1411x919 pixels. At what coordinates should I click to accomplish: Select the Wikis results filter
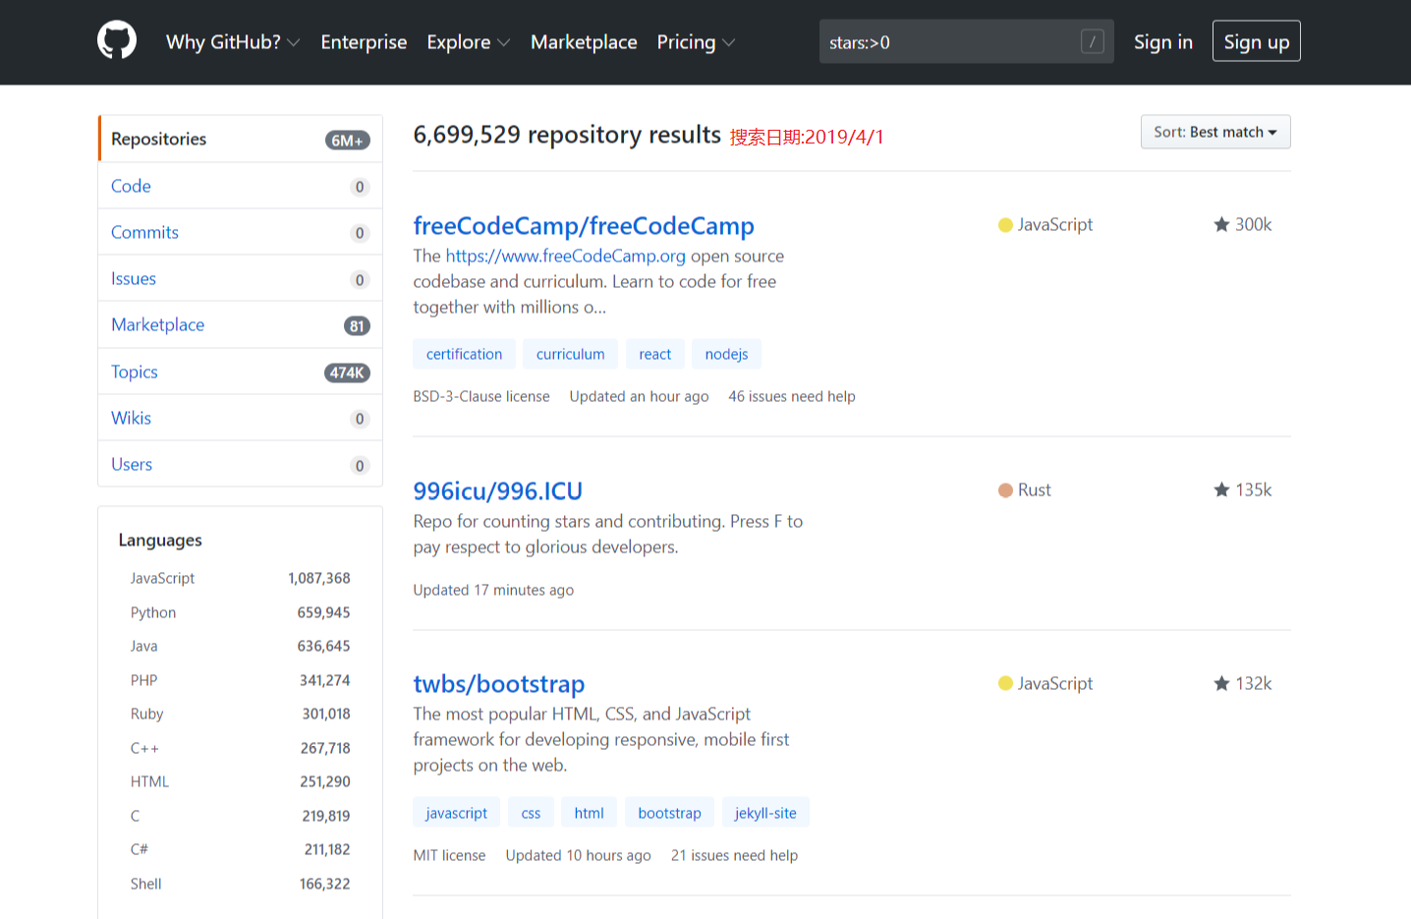tap(241, 418)
